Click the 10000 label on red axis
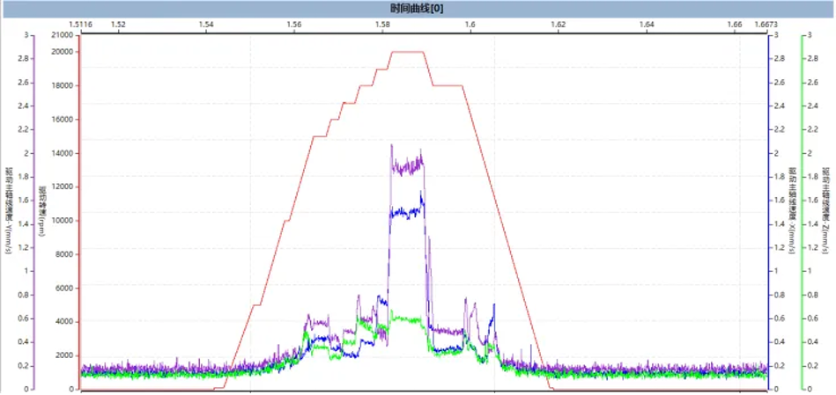Screen dimensions: 836x395 pos(63,221)
